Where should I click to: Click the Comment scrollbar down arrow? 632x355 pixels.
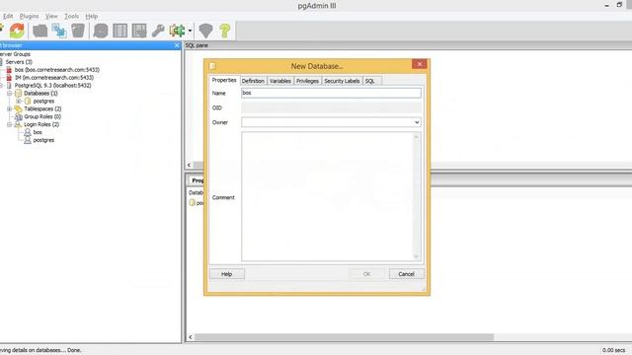(417, 256)
